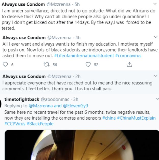Like the tweet with 52 likes
159x160 pixels.
tap(88, 65)
